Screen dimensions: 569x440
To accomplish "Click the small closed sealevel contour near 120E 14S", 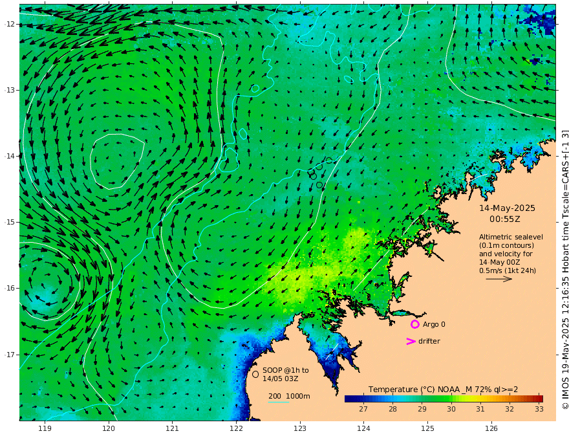I will coord(117,162).
